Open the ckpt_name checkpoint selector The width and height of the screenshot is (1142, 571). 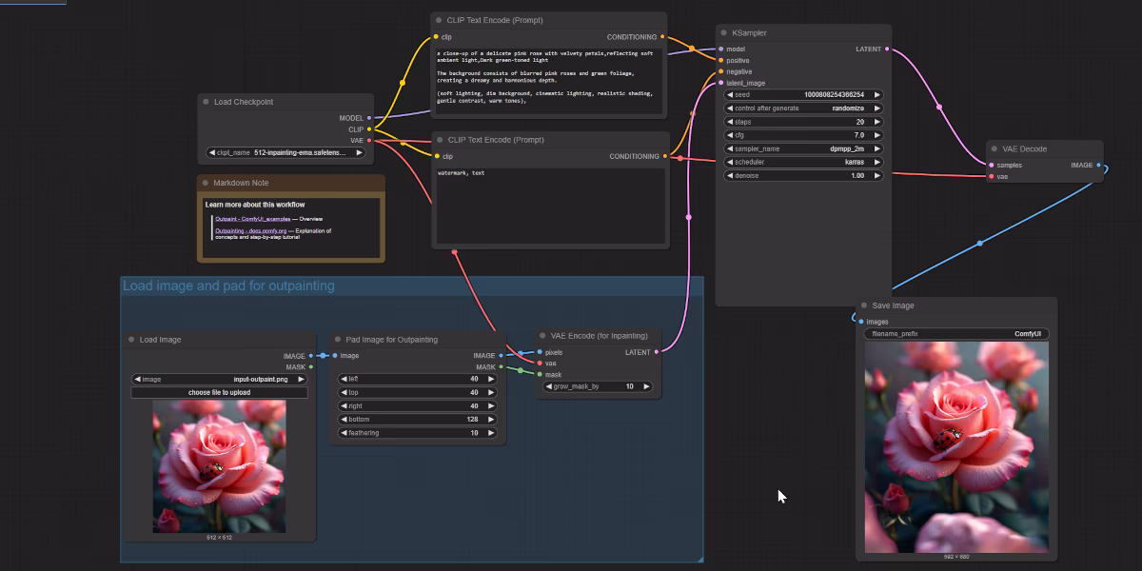click(287, 152)
